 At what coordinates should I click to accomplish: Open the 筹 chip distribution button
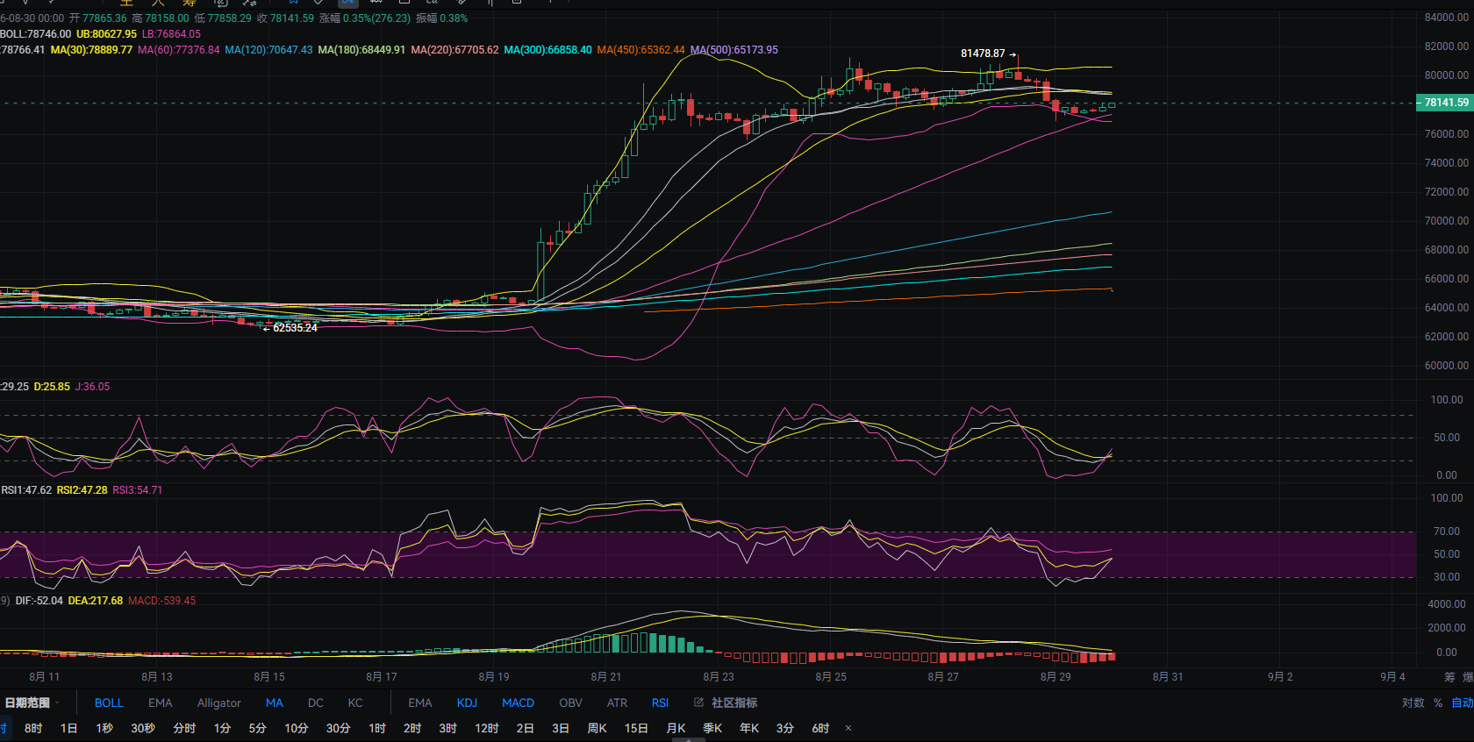click(x=1449, y=677)
